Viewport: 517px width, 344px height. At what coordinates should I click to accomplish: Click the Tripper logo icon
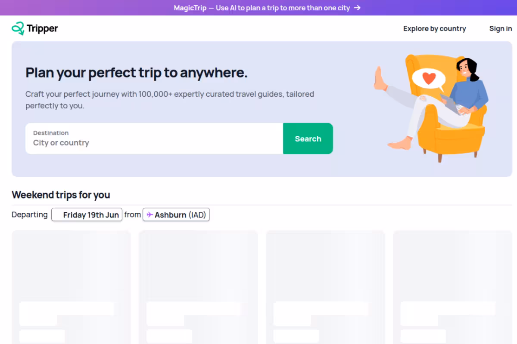pyautogui.click(x=18, y=28)
